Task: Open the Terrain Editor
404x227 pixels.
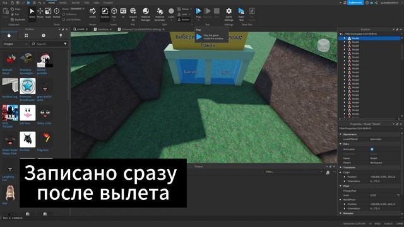Action: pos(93,13)
